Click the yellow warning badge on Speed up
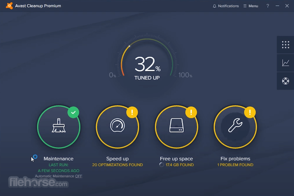Screen dimensions: 294x196 [132, 112]
